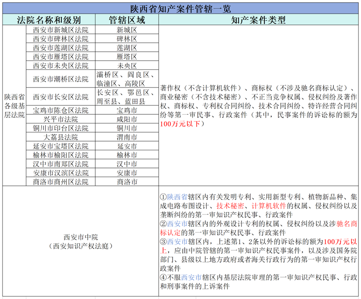Click the 西安市长安区法院 cell

tap(61, 97)
